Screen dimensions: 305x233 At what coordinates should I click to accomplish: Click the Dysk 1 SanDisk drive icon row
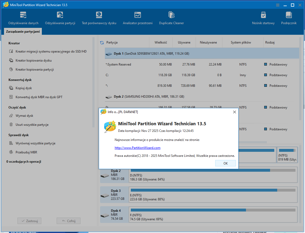point(109,54)
